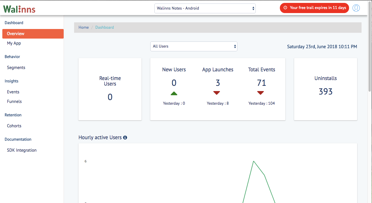Screen dimensions: 372x203
Task: Click the clock icon in trial expiry banner
Action: (x=285, y=8)
